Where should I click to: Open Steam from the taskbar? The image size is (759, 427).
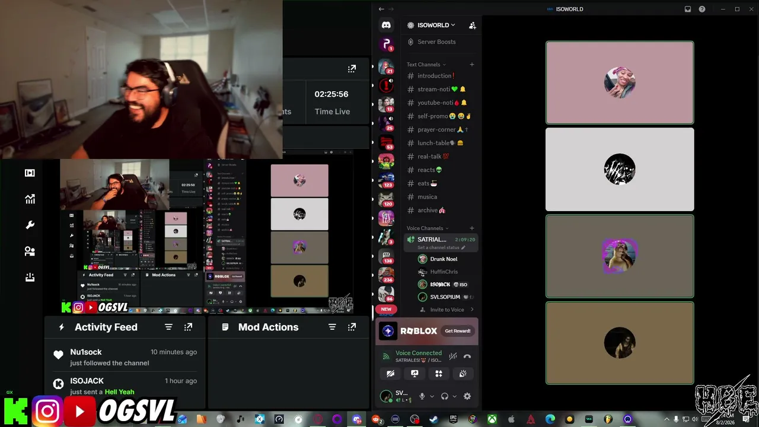434,419
